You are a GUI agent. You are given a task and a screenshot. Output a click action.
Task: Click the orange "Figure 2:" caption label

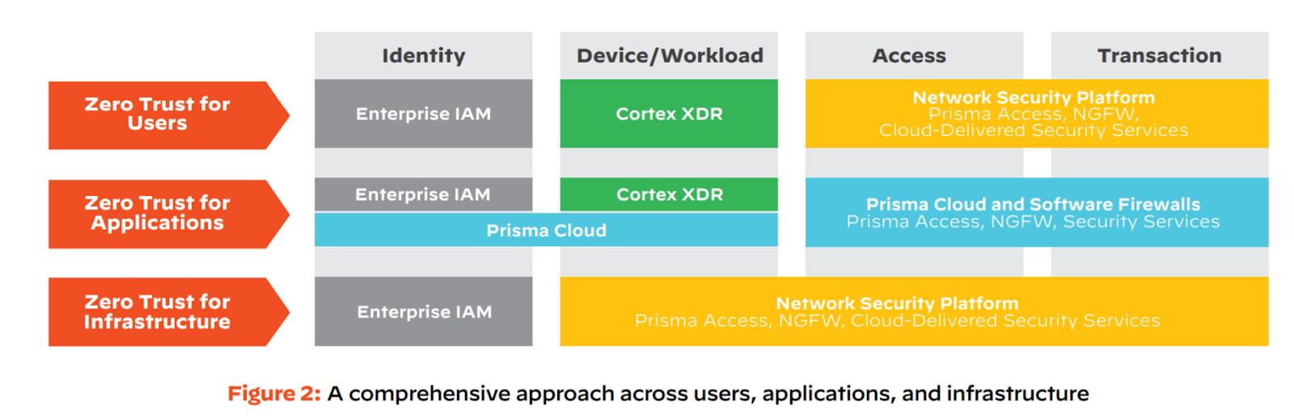point(274,393)
